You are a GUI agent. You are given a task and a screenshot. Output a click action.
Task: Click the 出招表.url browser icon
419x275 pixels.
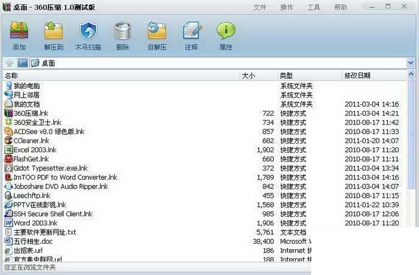coord(8,250)
